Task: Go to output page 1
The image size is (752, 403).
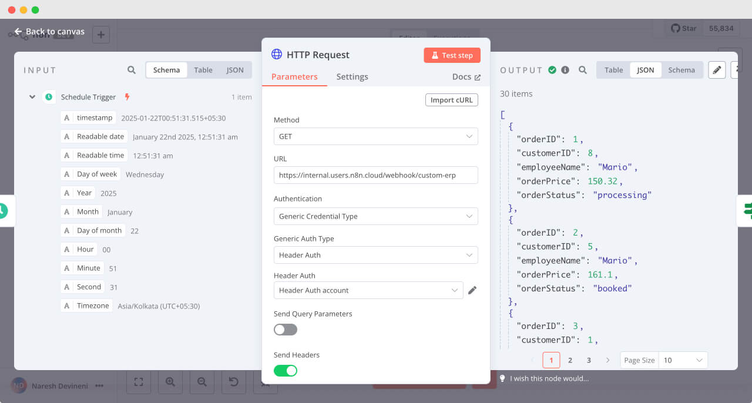Action: click(x=551, y=360)
